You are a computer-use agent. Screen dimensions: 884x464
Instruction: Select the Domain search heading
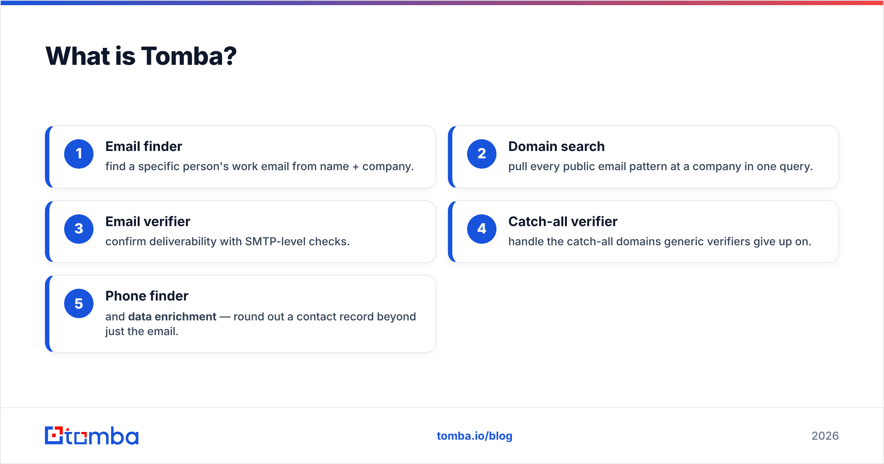coord(557,147)
